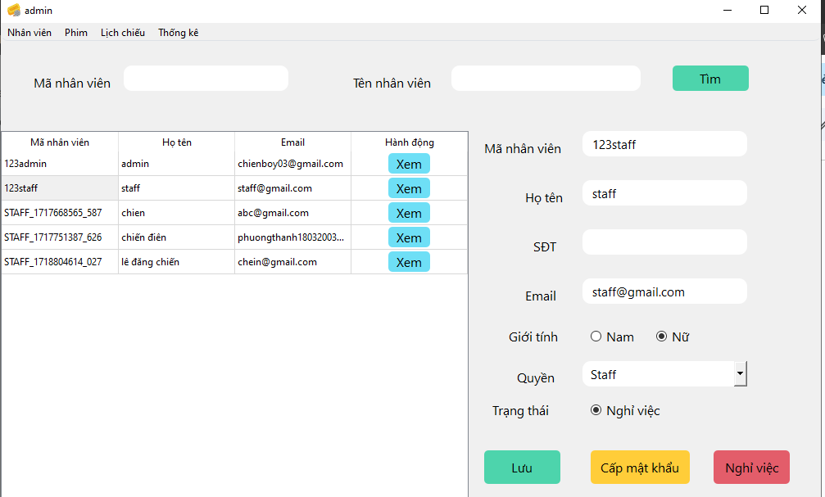Image resolution: width=825 pixels, height=497 pixels.
Task: Select the Nghỉ việc status radio button
Action: coord(596,410)
